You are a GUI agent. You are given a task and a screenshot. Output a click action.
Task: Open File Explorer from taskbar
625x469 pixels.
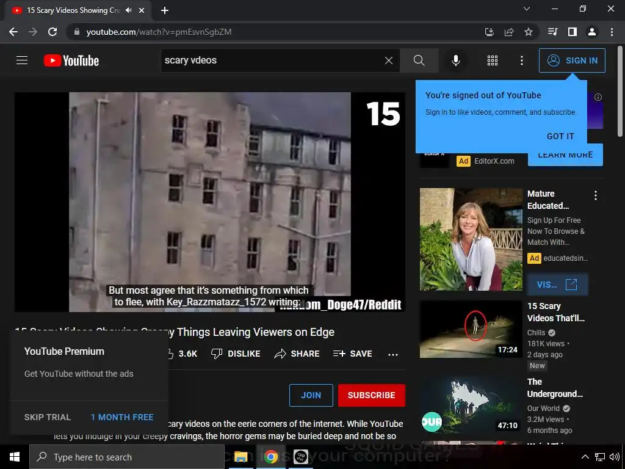[240, 457]
